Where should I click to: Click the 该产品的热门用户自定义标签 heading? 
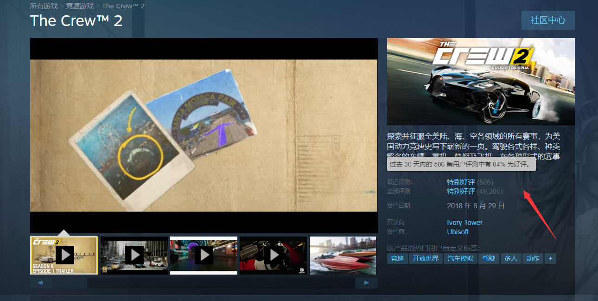click(433, 248)
